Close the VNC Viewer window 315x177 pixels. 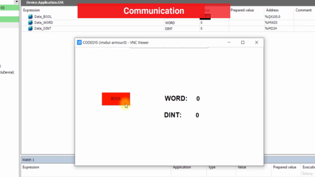click(256, 42)
